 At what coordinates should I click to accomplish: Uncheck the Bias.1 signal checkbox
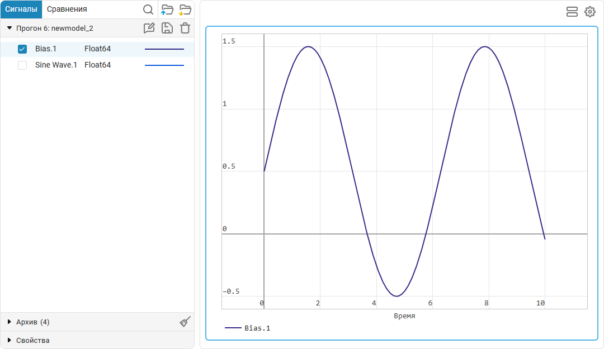pos(22,49)
